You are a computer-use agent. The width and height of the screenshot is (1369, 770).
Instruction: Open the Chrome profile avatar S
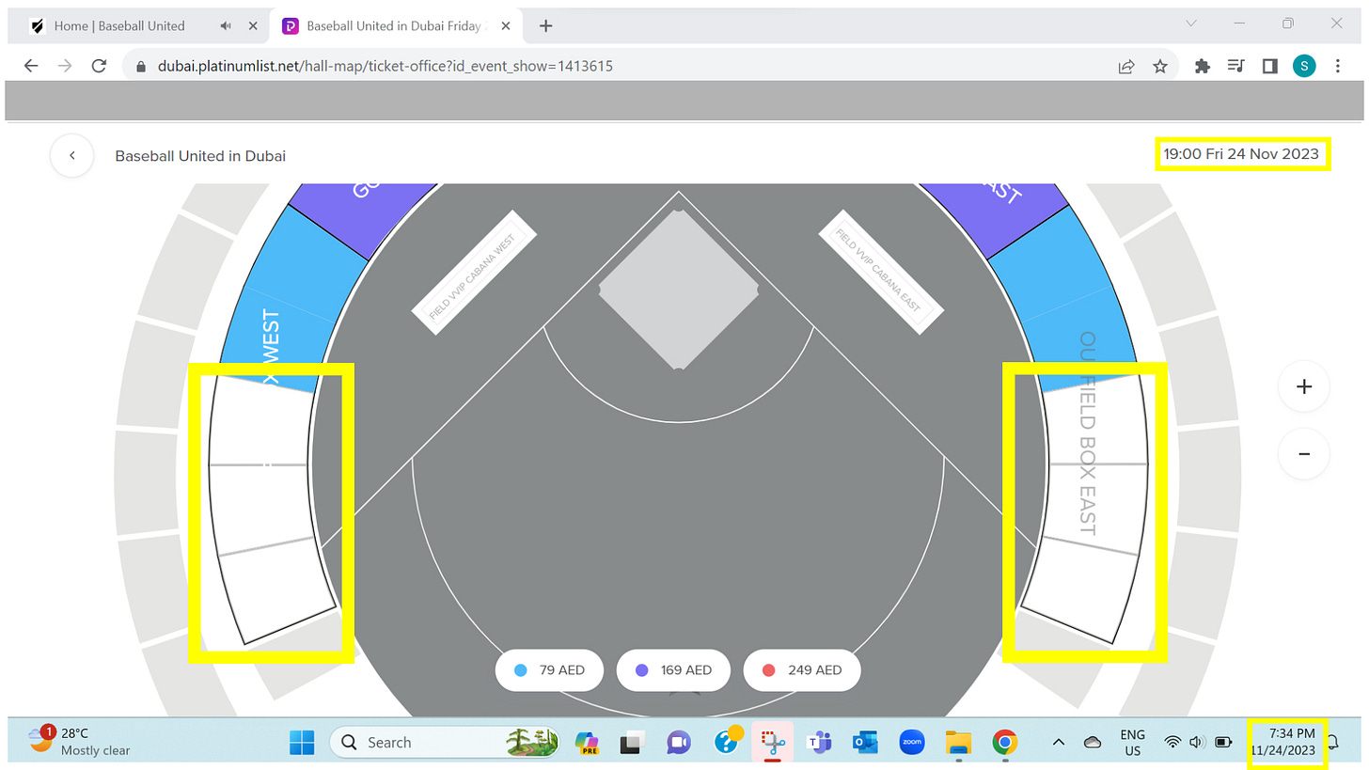(1304, 66)
